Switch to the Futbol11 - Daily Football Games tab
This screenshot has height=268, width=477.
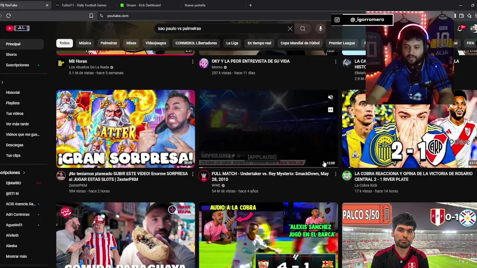coord(84,5)
